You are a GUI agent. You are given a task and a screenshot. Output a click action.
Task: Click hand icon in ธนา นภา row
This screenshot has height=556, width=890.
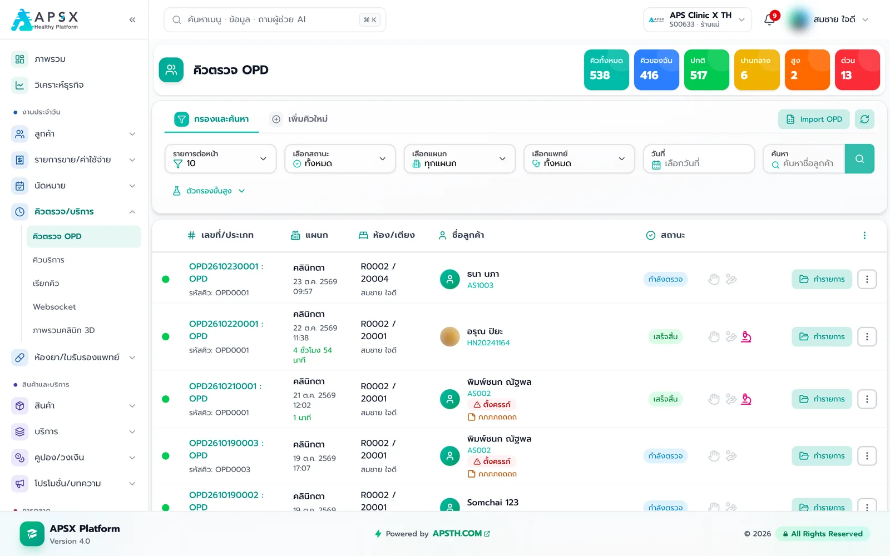tap(714, 279)
